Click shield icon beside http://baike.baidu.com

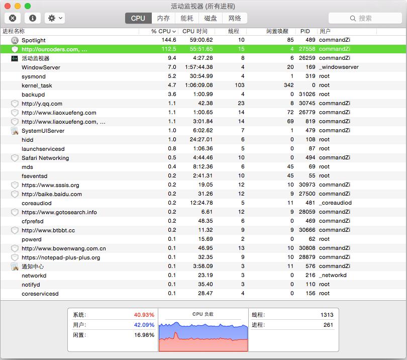[15, 194]
